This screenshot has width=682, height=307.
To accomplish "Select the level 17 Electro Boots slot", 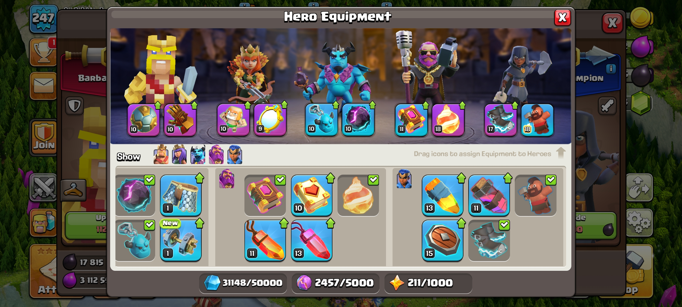I will click(x=500, y=120).
